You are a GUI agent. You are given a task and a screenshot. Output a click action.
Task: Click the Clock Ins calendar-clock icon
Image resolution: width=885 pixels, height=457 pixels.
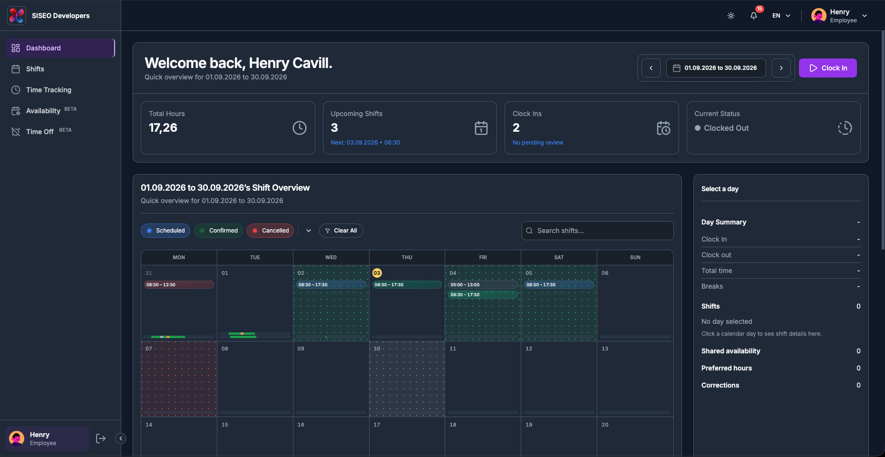(663, 128)
